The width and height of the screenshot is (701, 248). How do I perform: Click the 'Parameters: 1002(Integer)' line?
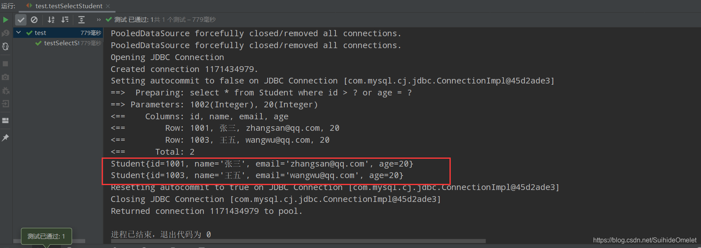point(214,104)
